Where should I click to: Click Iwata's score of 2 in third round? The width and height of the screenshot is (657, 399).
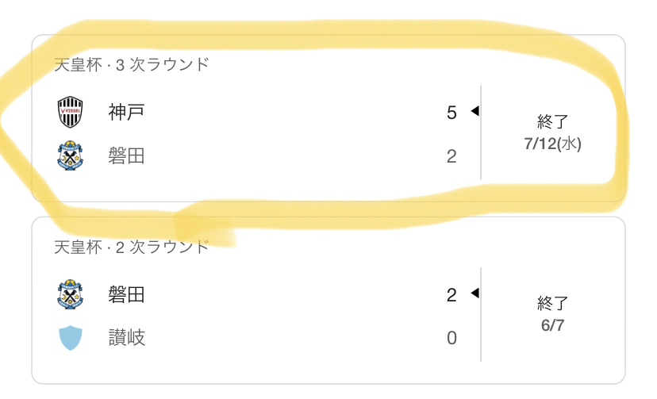(x=451, y=156)
